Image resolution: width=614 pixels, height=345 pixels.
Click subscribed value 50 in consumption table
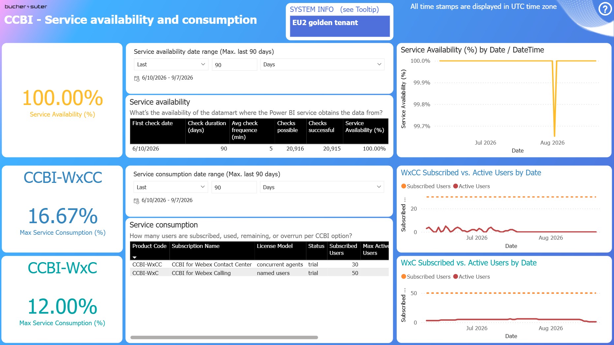pos(355,273)
